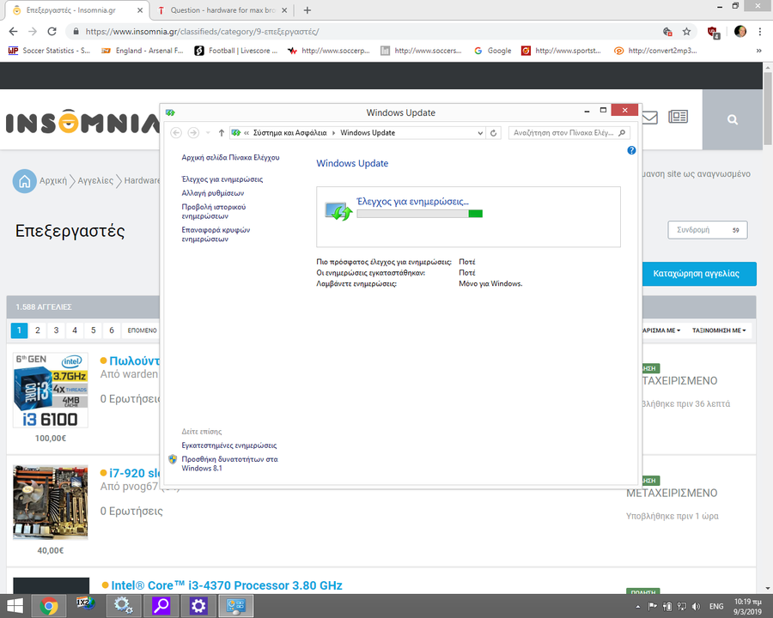This screenshot has height=618, width=773.
Task: Open the i3 6100 listing thumbnail
Action: pos(51,390)
